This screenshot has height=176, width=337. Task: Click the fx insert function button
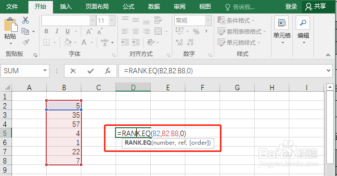click(x=108, y=71)
